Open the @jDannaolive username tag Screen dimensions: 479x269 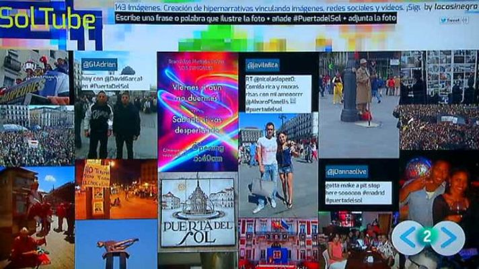(346, 171)
